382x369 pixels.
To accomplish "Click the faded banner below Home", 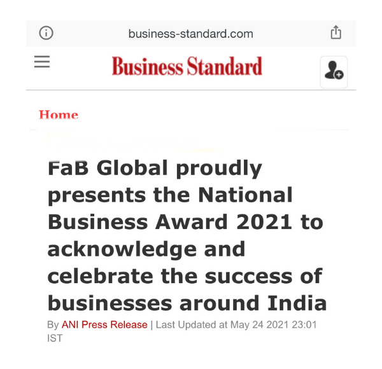I will [134, 143].
